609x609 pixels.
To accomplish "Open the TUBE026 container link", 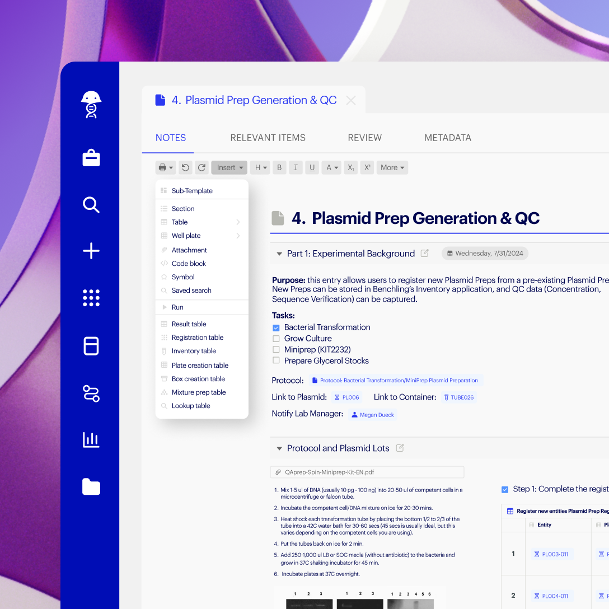I will click(459, 397).
